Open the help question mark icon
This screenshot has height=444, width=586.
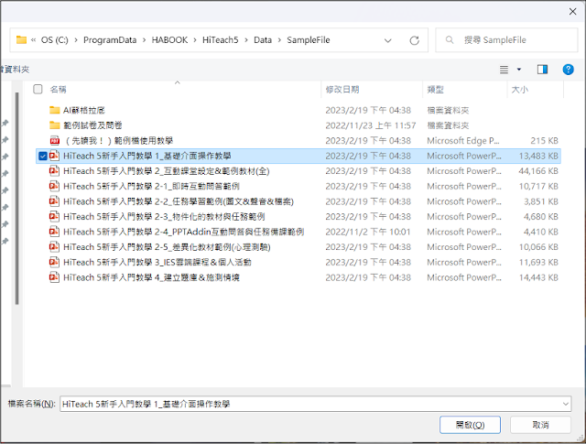(568, 70)
